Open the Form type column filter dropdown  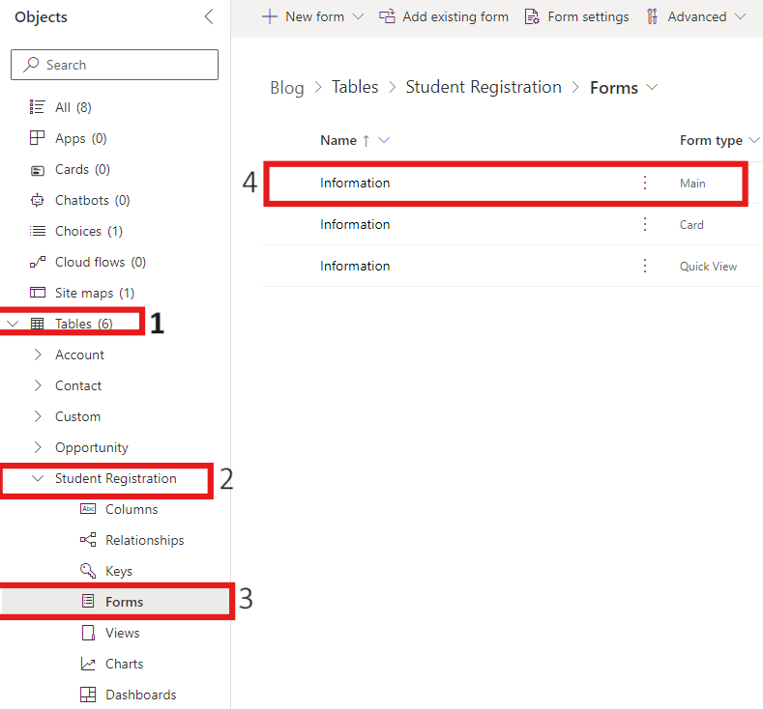coord(754,140)
